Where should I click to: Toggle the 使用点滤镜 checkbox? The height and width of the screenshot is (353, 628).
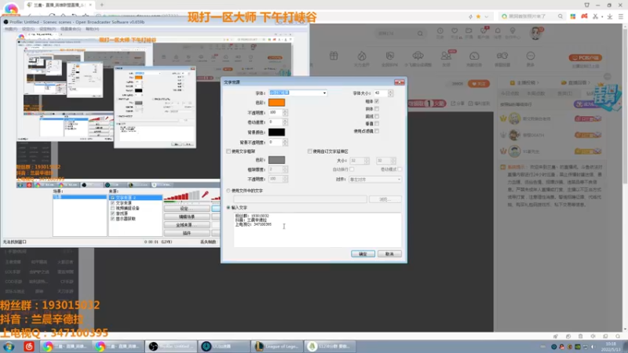point(377,131)
